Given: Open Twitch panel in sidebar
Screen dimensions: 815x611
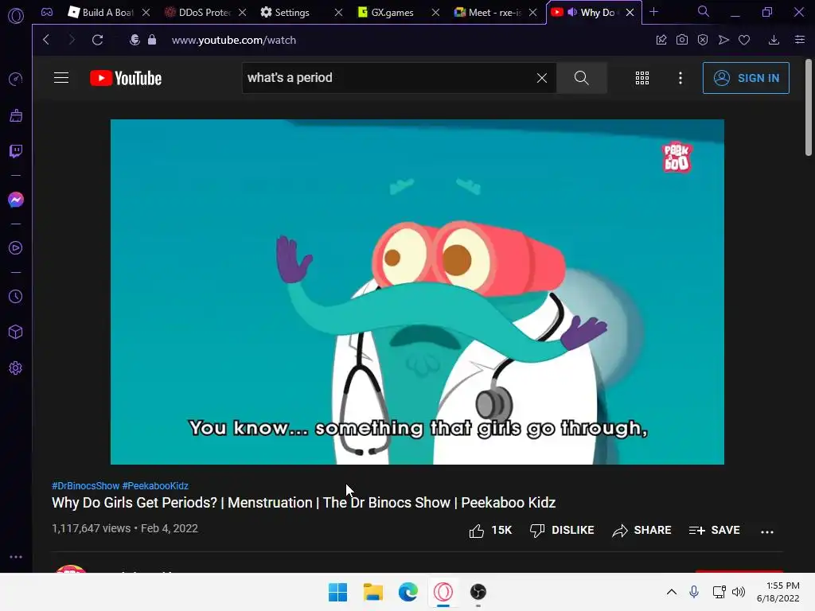Looking at the screenshot, I should click(x=16, y=151).
